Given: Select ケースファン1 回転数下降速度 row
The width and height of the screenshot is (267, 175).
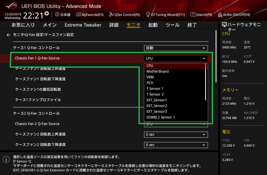Looking at the screenshot, I should pyautogui.click(x=40, y=79).
